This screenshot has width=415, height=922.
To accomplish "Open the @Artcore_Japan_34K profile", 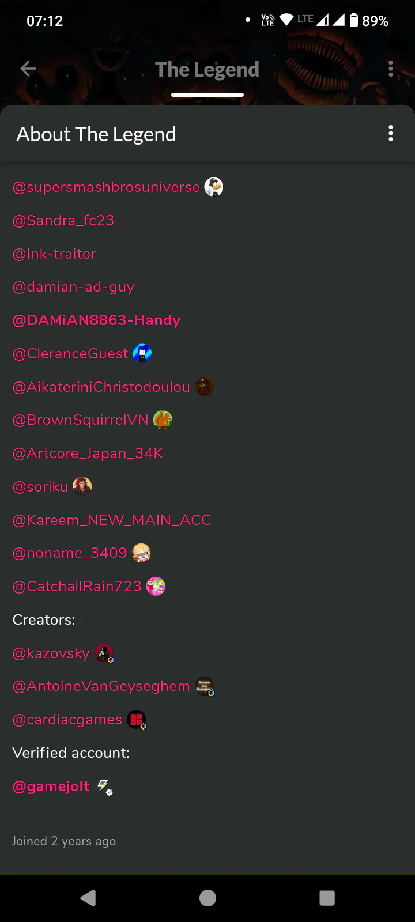I will (x=88, y=454).
